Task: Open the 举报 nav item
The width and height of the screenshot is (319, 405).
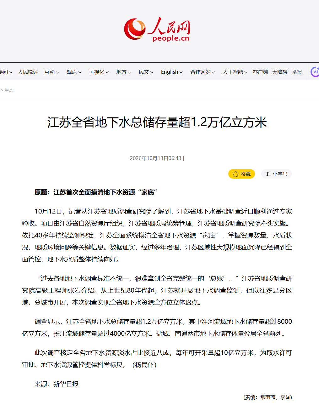Action: [297, 72]
